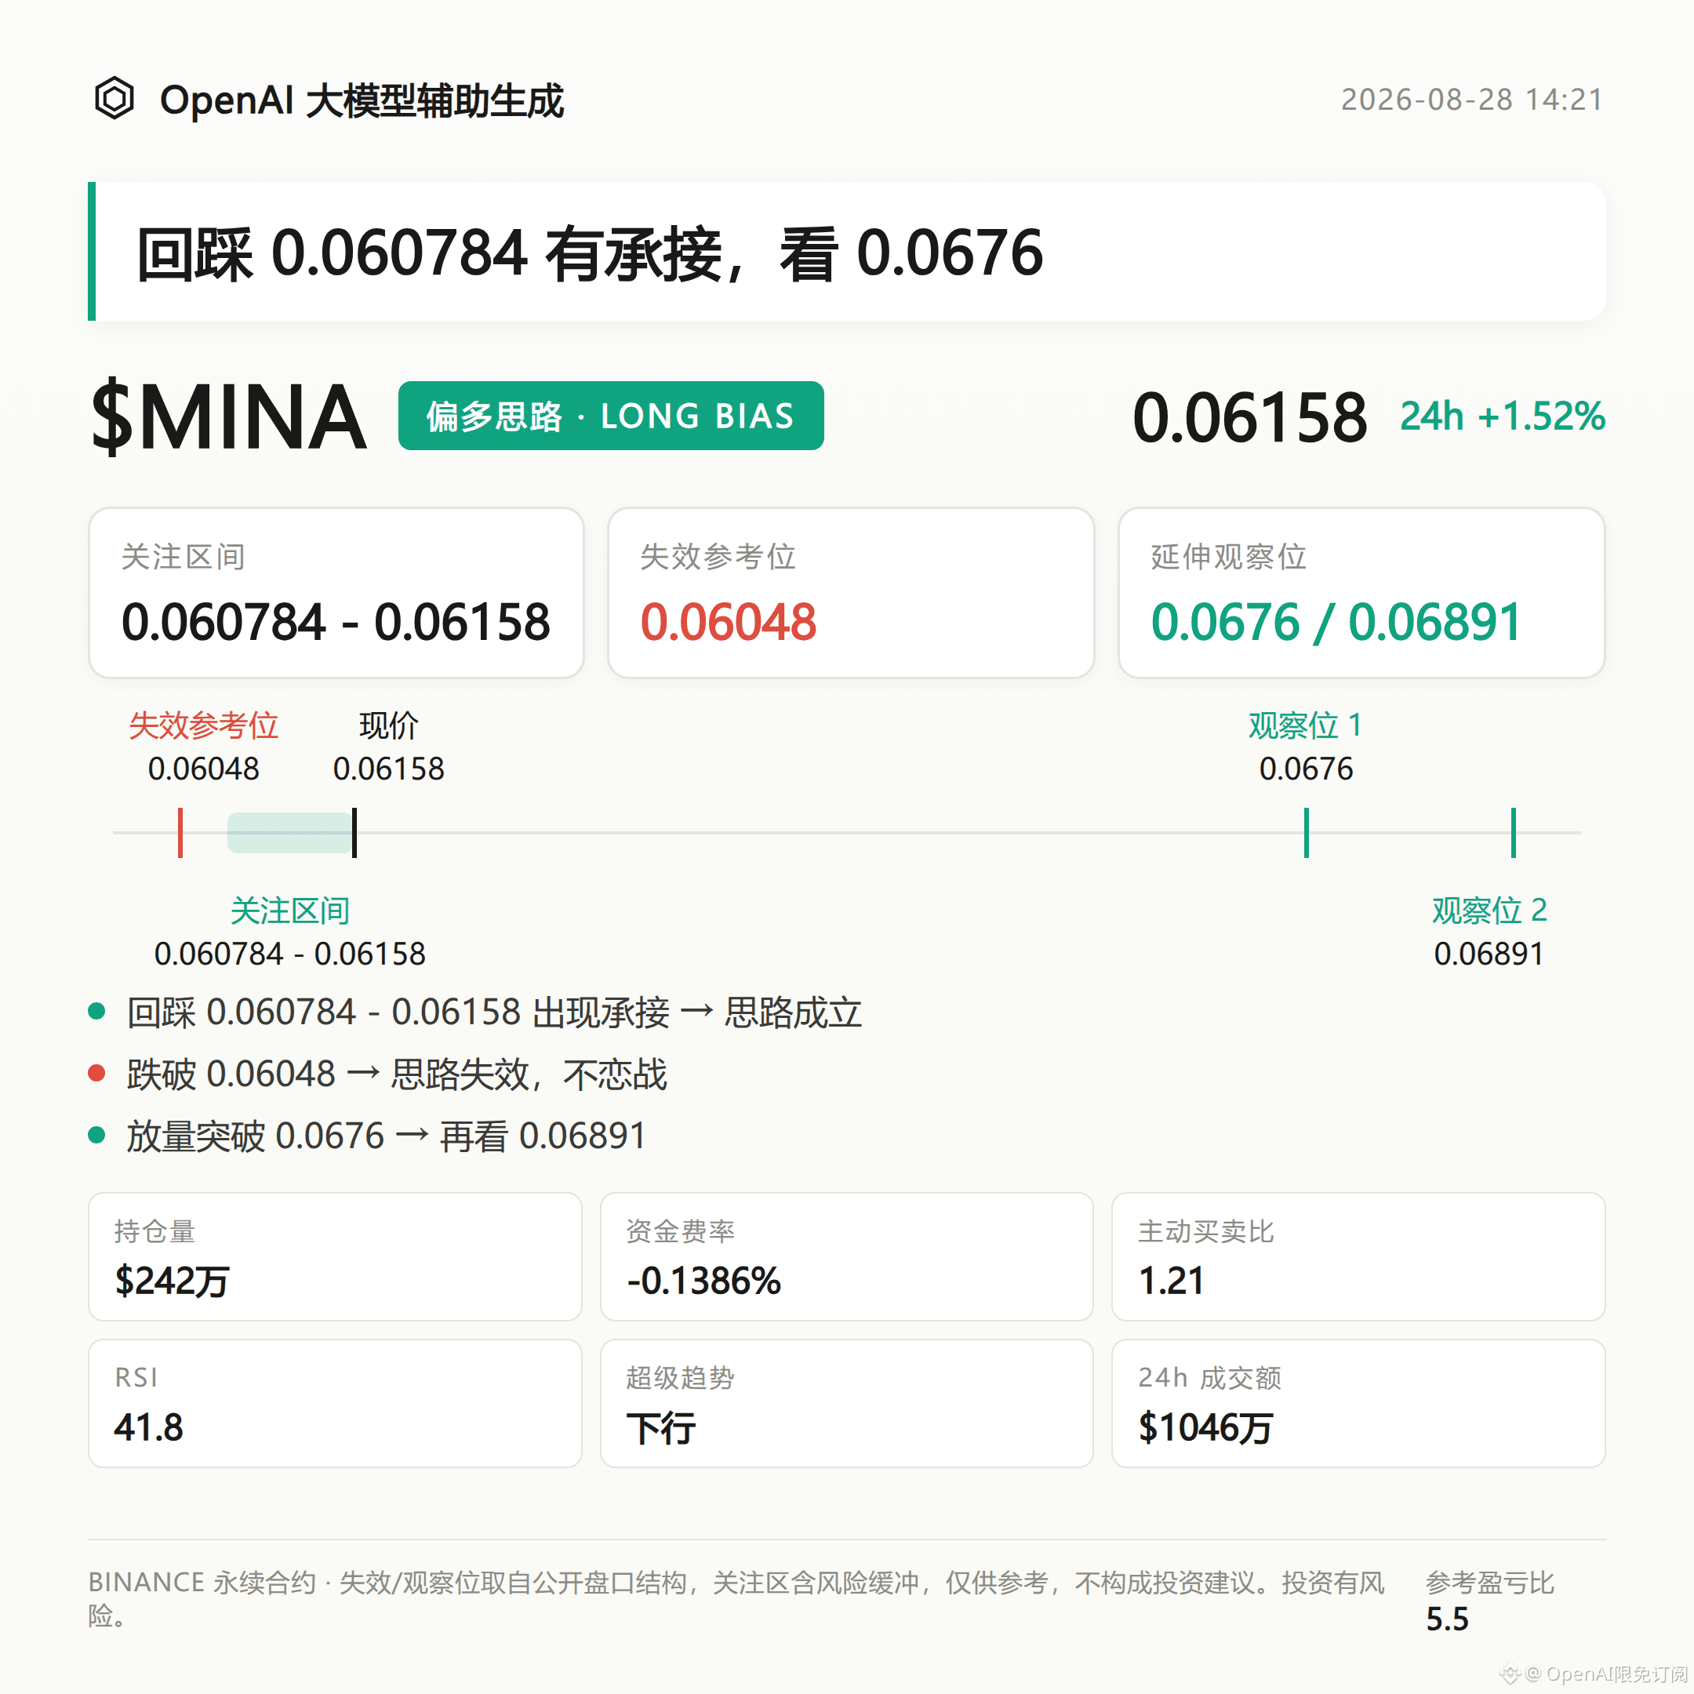Click the 现价 label above the price line
The height and width of the screenshot is (1694, 1694).
[x=388, y=725]
